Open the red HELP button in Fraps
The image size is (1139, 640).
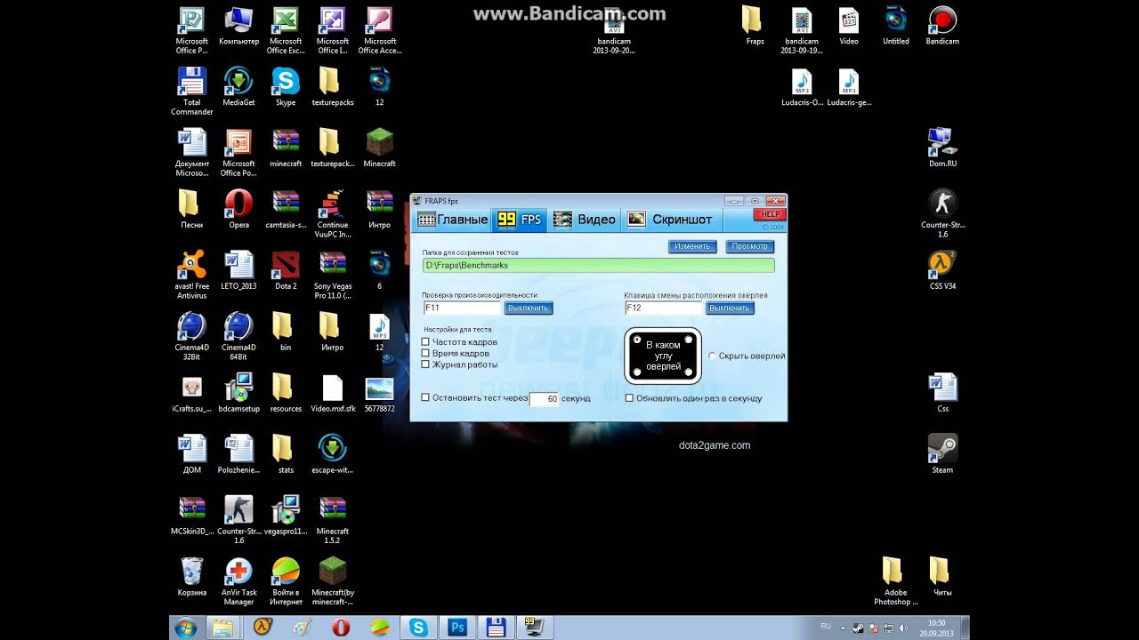tap(770, 214)
